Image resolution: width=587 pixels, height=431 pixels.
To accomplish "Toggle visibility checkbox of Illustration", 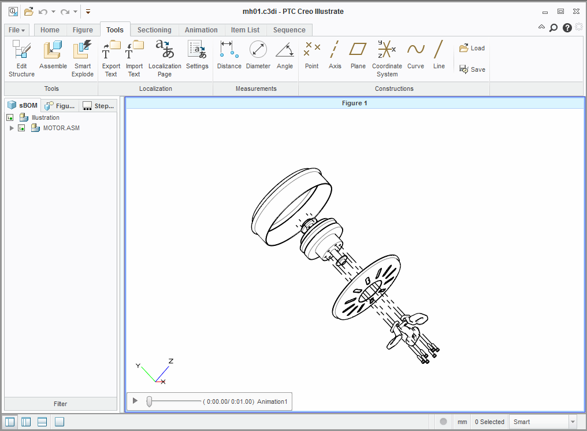I will click(10, 117).
